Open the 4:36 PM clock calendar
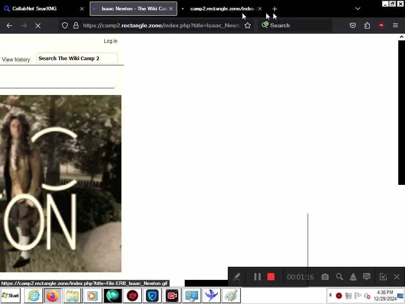This screenshot has height=304, width=405. (x=385, y=295)
